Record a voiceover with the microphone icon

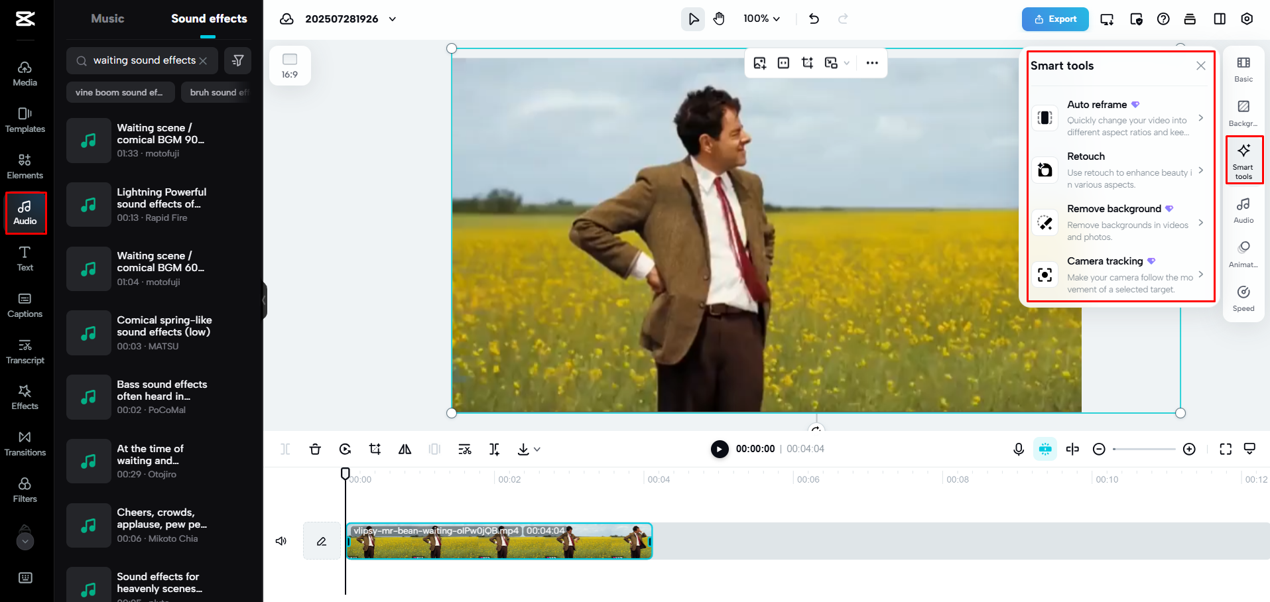[1018, 449]
